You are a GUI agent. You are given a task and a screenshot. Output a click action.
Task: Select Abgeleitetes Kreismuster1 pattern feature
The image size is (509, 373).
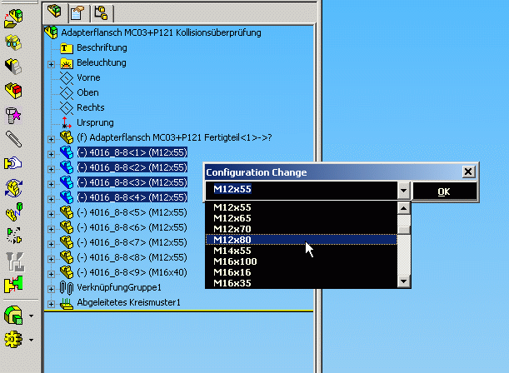[128, 302]
